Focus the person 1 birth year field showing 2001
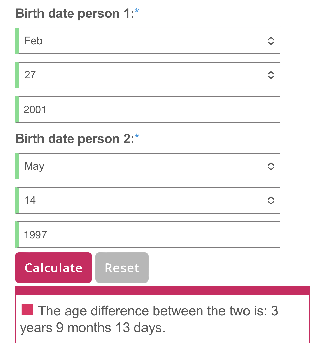Screen dimensions: 325x343 click(149, 109)
